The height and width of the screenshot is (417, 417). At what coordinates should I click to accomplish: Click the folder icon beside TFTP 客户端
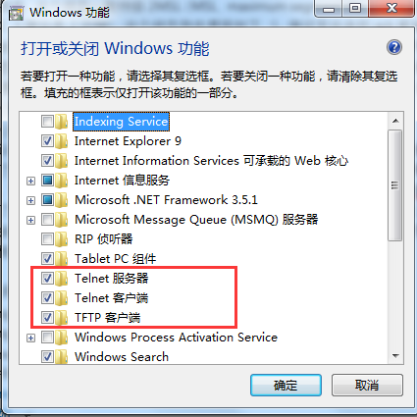click(61, 318)
